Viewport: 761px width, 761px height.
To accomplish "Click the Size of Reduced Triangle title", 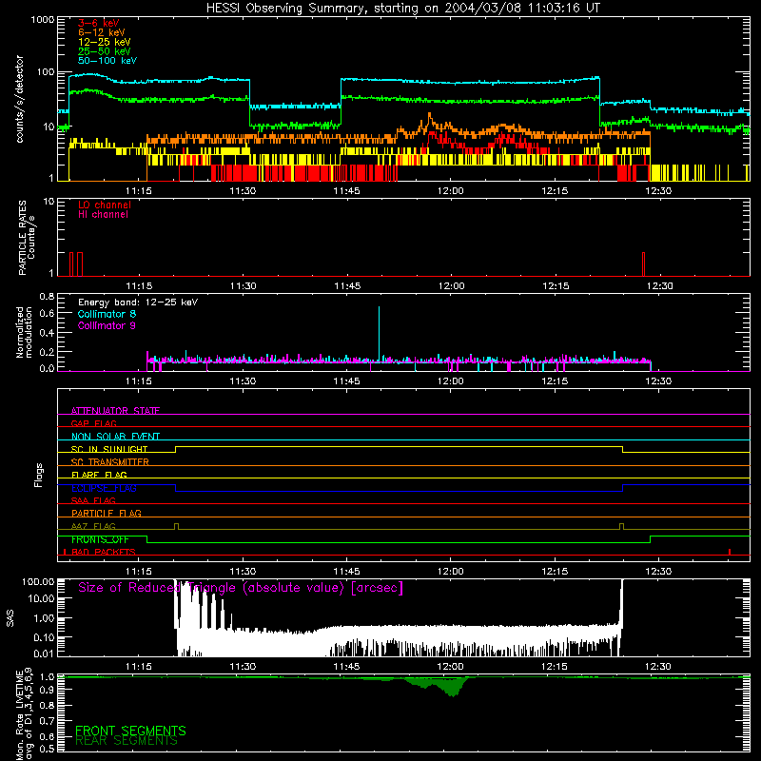I will point(241,588).
